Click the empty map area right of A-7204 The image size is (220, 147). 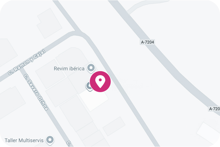[x=189, y=35]
